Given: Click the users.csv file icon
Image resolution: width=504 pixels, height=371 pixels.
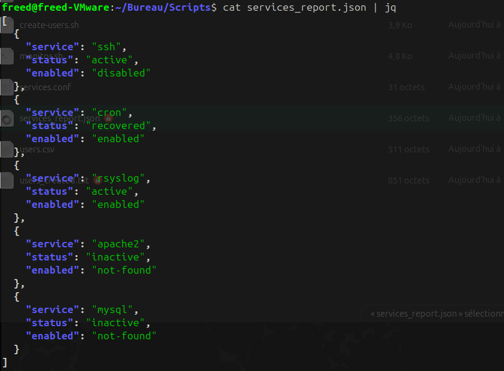Looking at the screenshot, I should point(7,149).
